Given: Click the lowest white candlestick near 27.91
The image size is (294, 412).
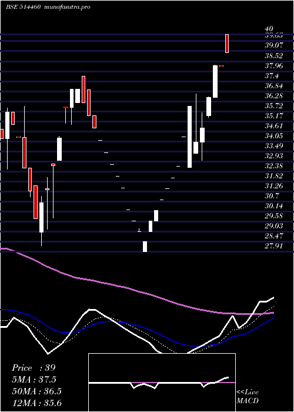Looking at the screenshot, I should click(x=145, y=247).
